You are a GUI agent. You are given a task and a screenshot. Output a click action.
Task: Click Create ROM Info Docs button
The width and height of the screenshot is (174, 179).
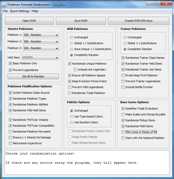point(138,21)
